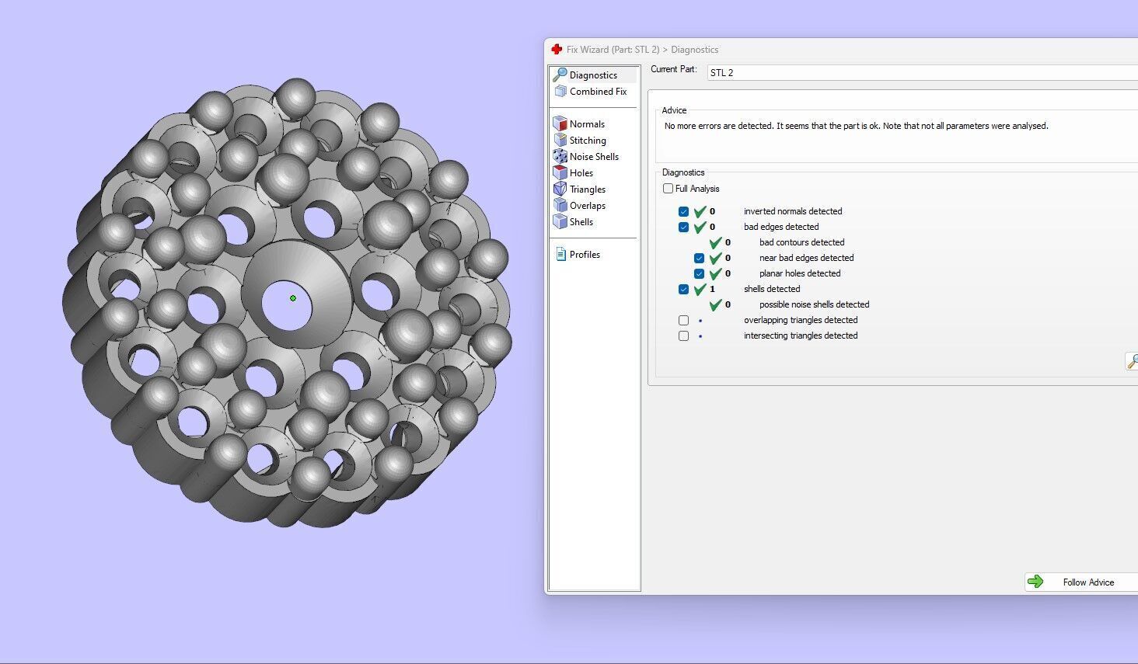Click the Shells cube icon

tap(560, 222)
